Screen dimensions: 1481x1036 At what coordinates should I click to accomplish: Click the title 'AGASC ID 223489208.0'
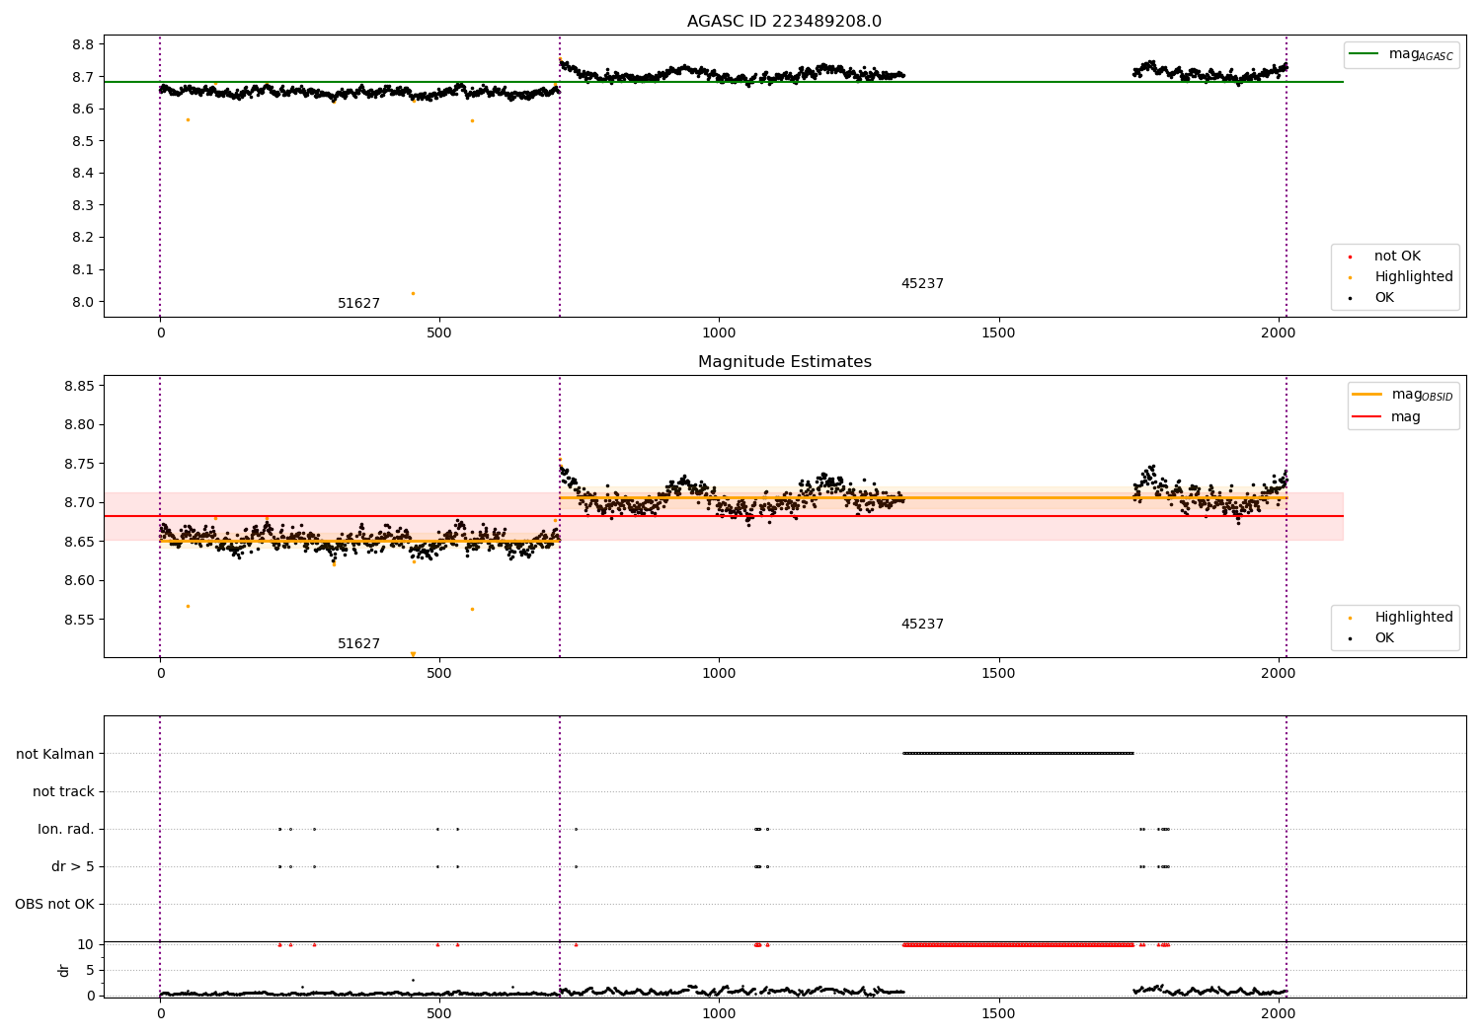(784, 22)
